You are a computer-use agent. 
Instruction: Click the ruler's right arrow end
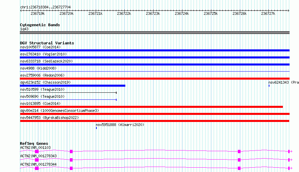coord(289,10)
